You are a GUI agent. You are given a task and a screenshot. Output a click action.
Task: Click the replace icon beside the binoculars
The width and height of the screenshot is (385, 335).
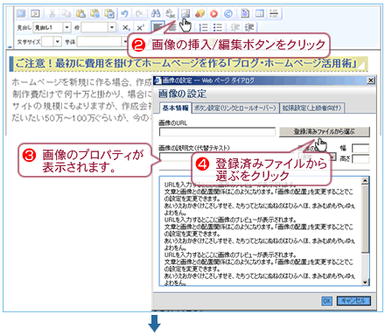click(x=170, y=13)
